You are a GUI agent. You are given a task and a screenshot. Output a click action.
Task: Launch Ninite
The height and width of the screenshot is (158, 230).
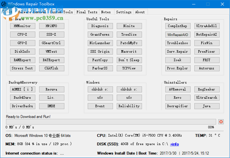pyautogui.click(x=129, y=26)
